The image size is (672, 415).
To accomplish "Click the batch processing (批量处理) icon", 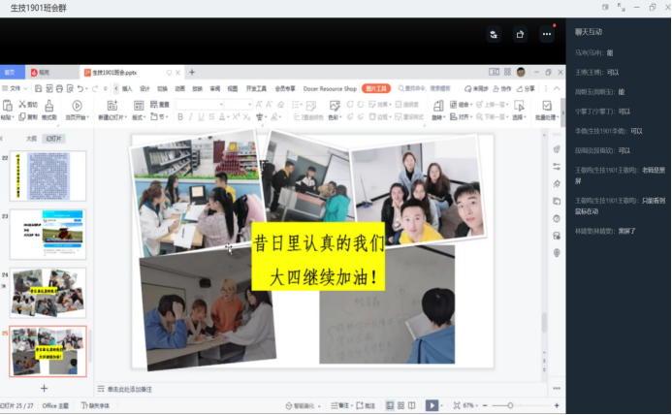I will click(546, 106).
